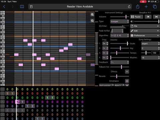Adjust operator 2 volume slider

(x=120, y=48)
